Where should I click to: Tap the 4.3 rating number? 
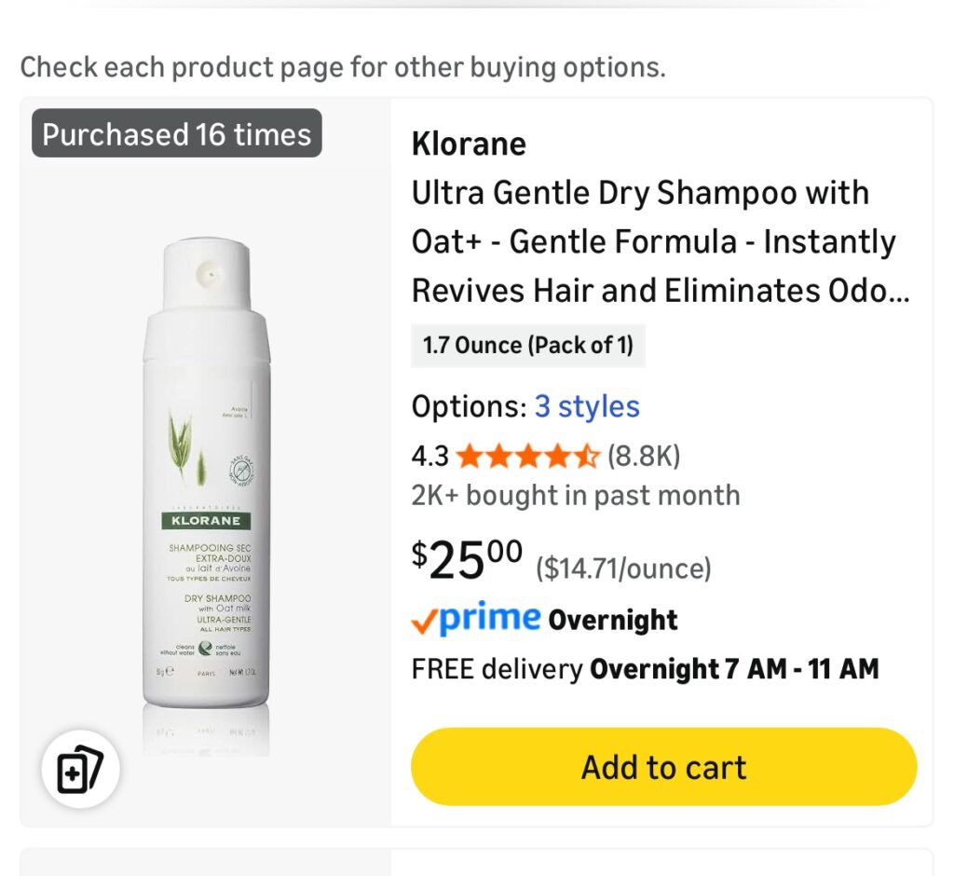click(429, 457)
